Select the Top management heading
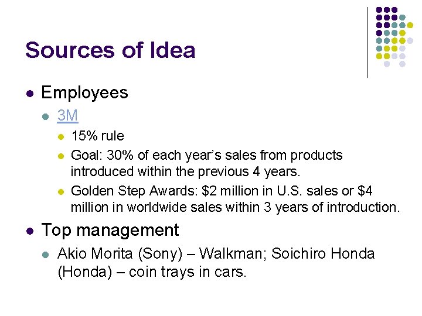 click(x=110, y=230)
